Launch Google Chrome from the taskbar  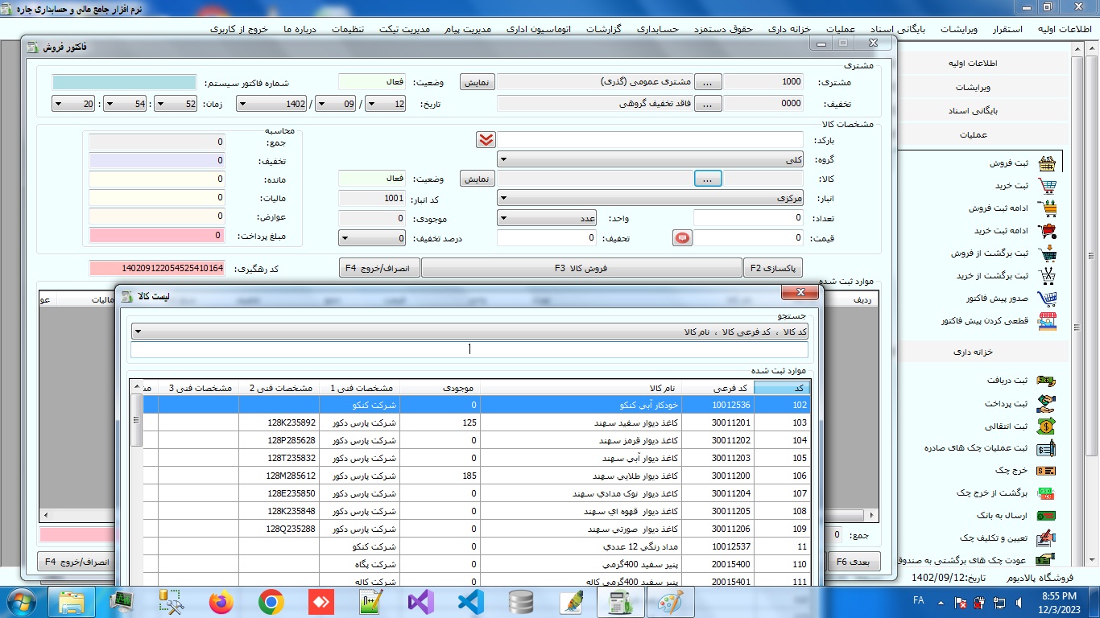(x=271, y=602)
